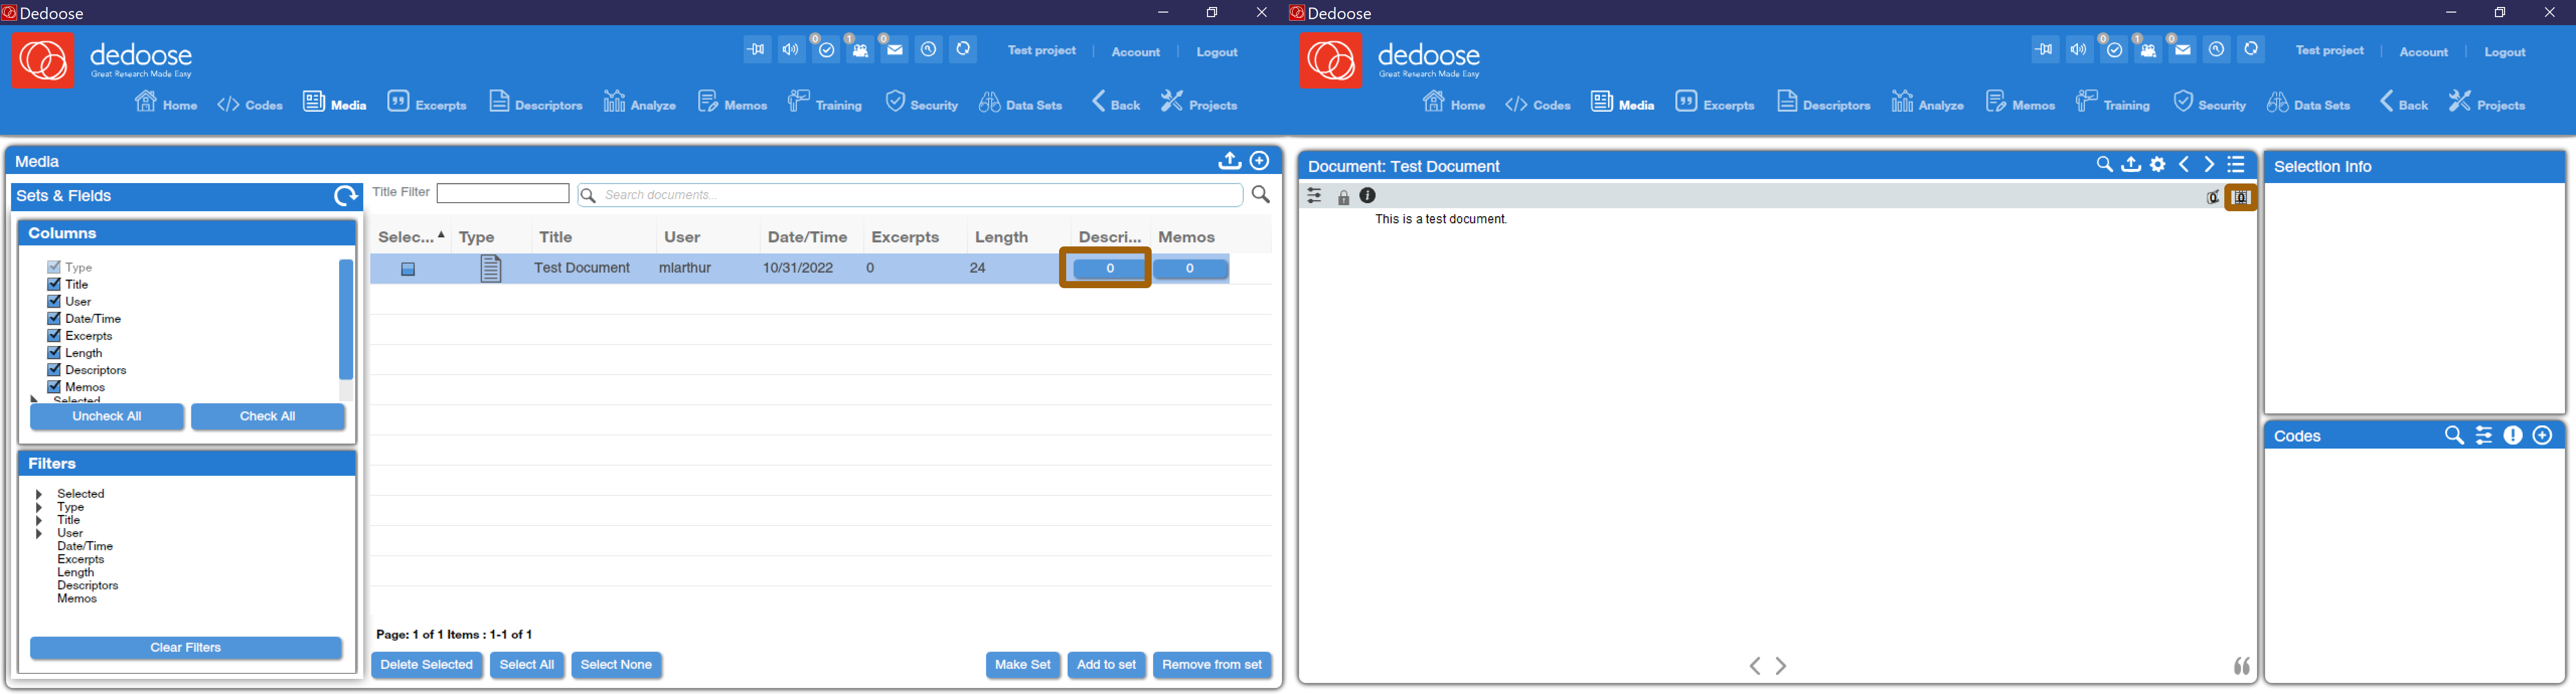
Task: Click the lock icon in document toolbar
Action: (x=1343, y=197)
